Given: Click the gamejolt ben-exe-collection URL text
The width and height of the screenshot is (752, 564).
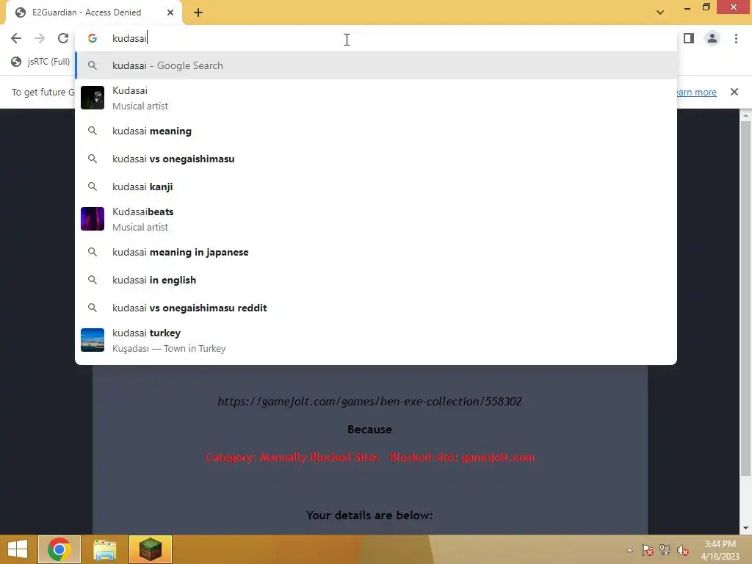Looking at the screenshot, I should tap(370, 402).
